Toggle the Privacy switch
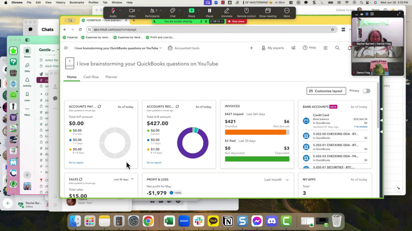This screenshot has height=231, width=412. (x=366, y=91)
